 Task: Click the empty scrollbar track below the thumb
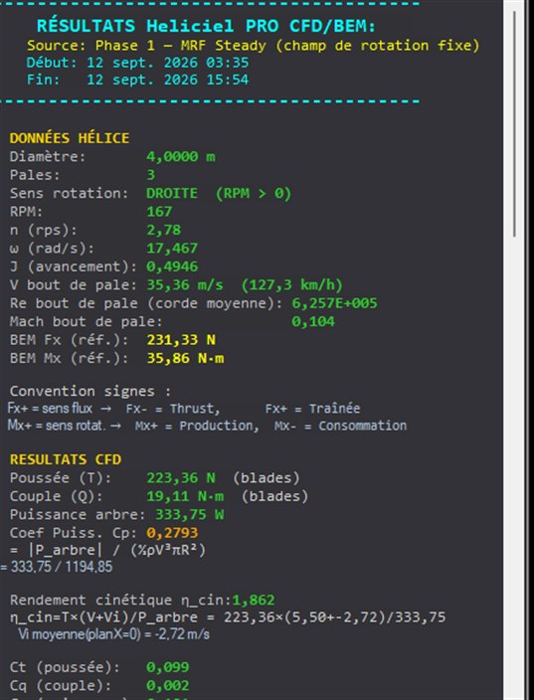[x=514, y=468]
